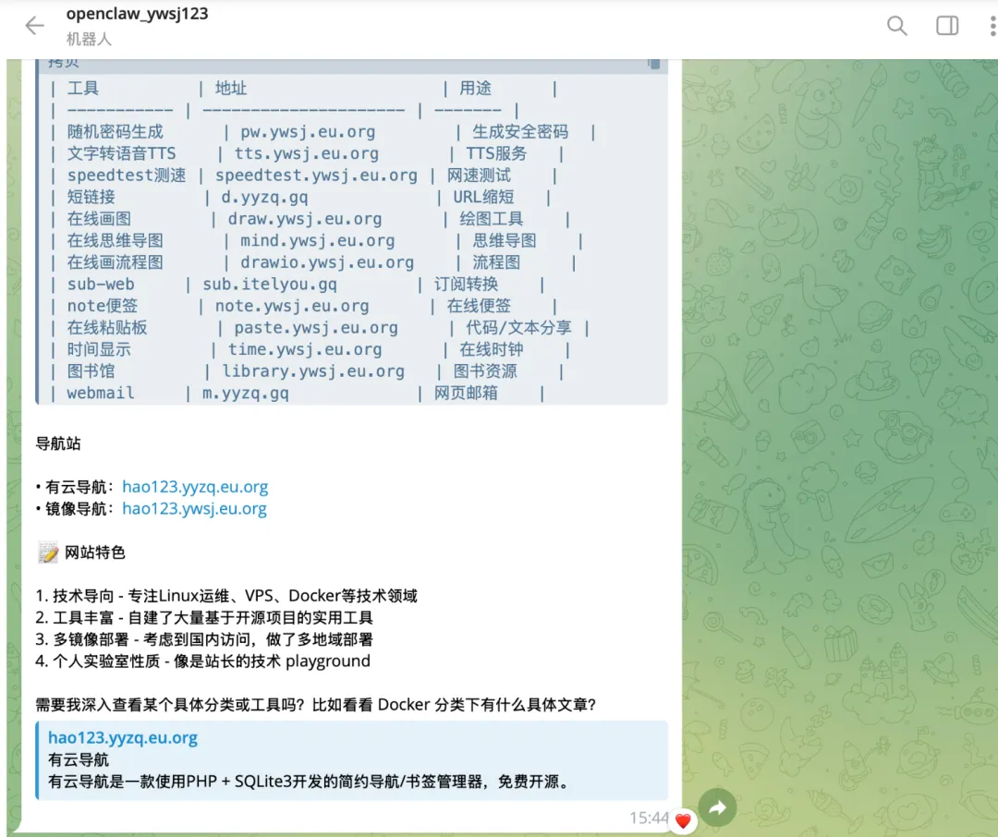
Task: Open the hao123.yyzq.eu.org link after 有云导航
Action: point(195,487)
